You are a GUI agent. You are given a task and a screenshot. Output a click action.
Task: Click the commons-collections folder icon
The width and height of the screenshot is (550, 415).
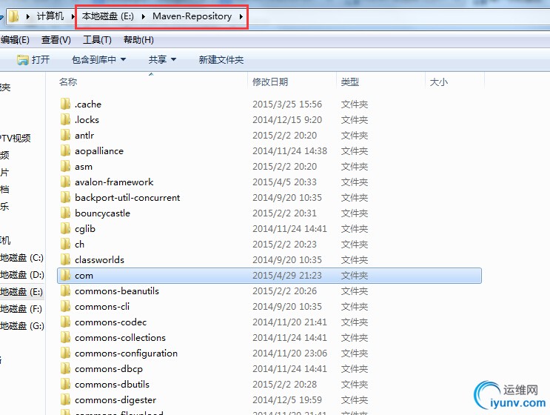point(65,337)
